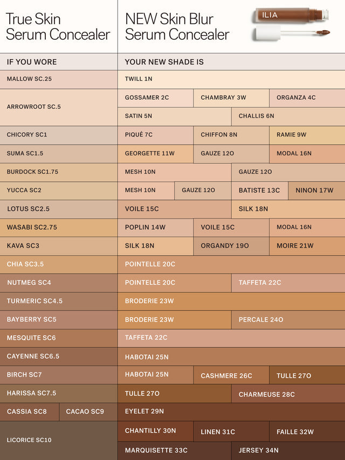Select the Birch SC7 swatch
The image size is (345, 460).
coord(59,375)
